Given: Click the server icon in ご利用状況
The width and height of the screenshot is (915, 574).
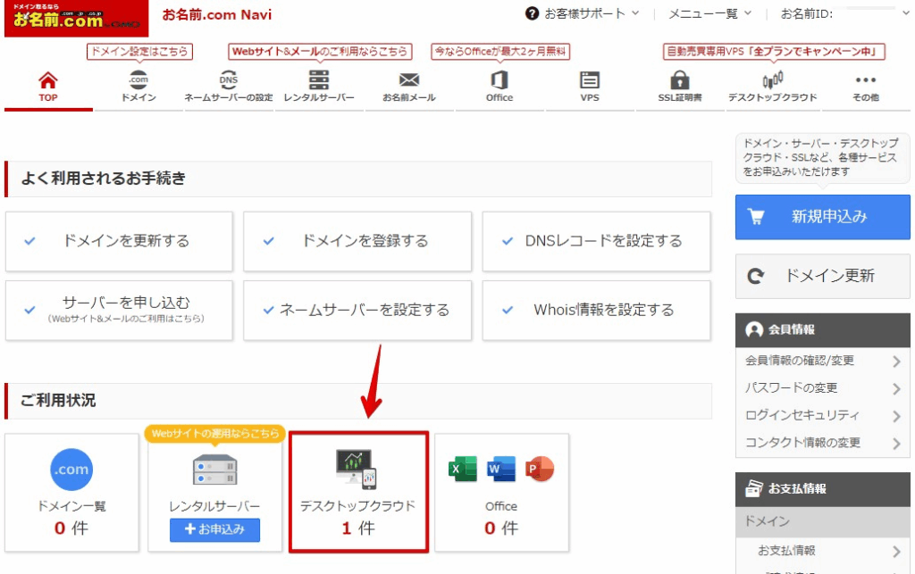Looking at the screenshot, I should tap(214, 469).
